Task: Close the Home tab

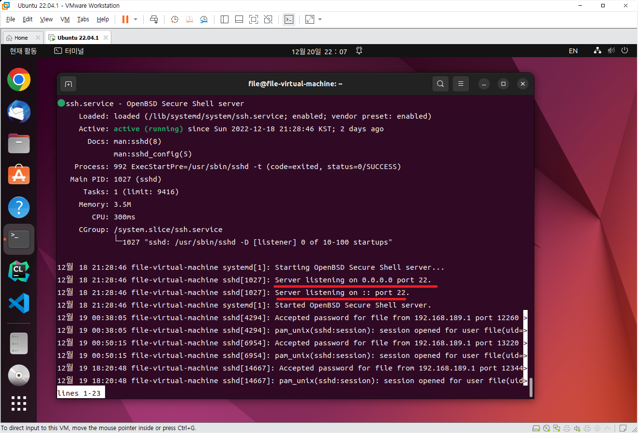Action: (38, 37)
